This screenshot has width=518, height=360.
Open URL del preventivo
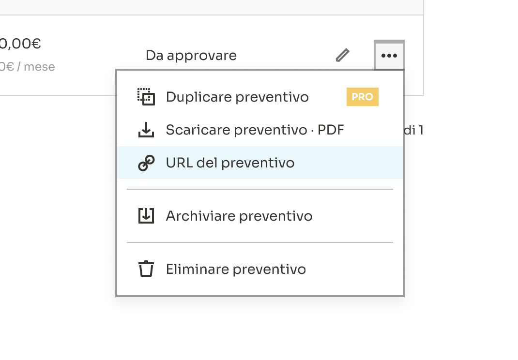point(230,163)
